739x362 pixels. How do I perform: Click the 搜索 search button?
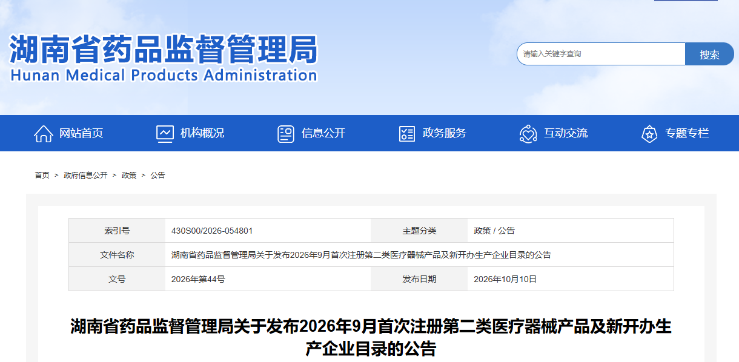point(709,54)
